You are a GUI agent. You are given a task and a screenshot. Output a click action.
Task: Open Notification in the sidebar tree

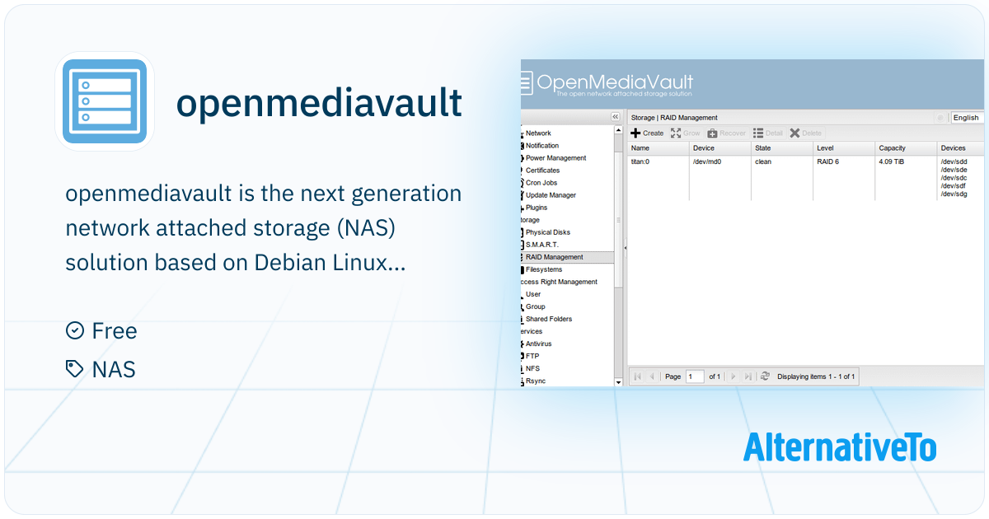point(542,146)
